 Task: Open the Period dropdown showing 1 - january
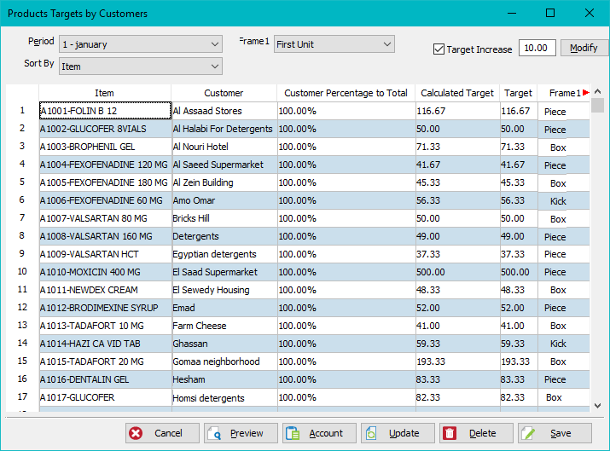coord(141,44)
